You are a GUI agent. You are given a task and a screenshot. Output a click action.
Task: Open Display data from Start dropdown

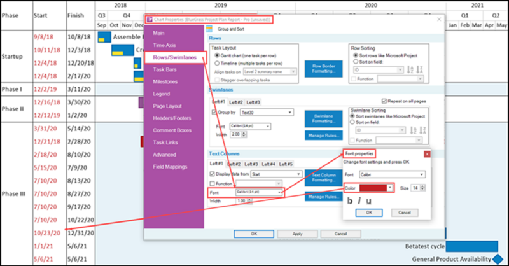[276, 174]
